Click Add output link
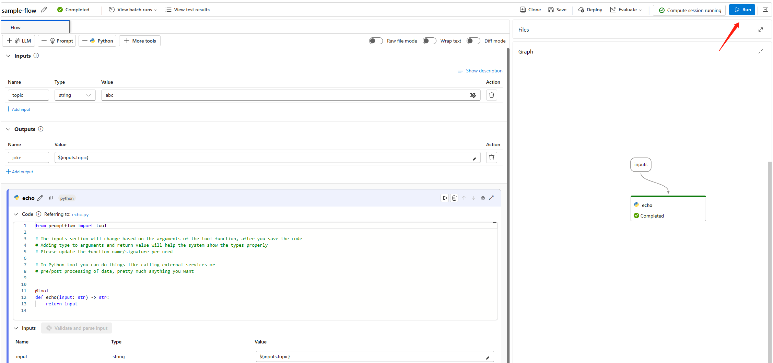 20,172
